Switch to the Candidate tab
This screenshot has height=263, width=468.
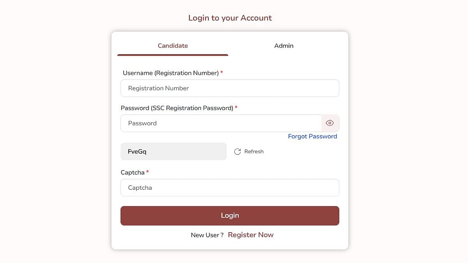(x=173, y=46)
